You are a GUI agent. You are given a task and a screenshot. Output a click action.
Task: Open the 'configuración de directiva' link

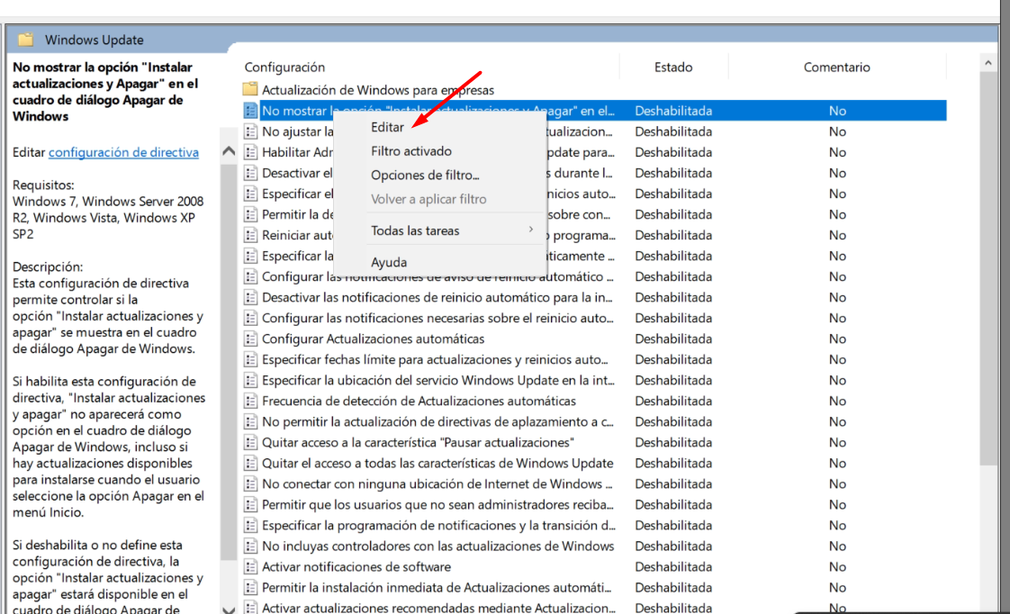click(x=123, y=152)
